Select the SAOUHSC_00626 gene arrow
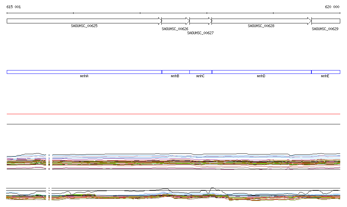The height and width of the screenshot is (207, 347). coord(175,21)
